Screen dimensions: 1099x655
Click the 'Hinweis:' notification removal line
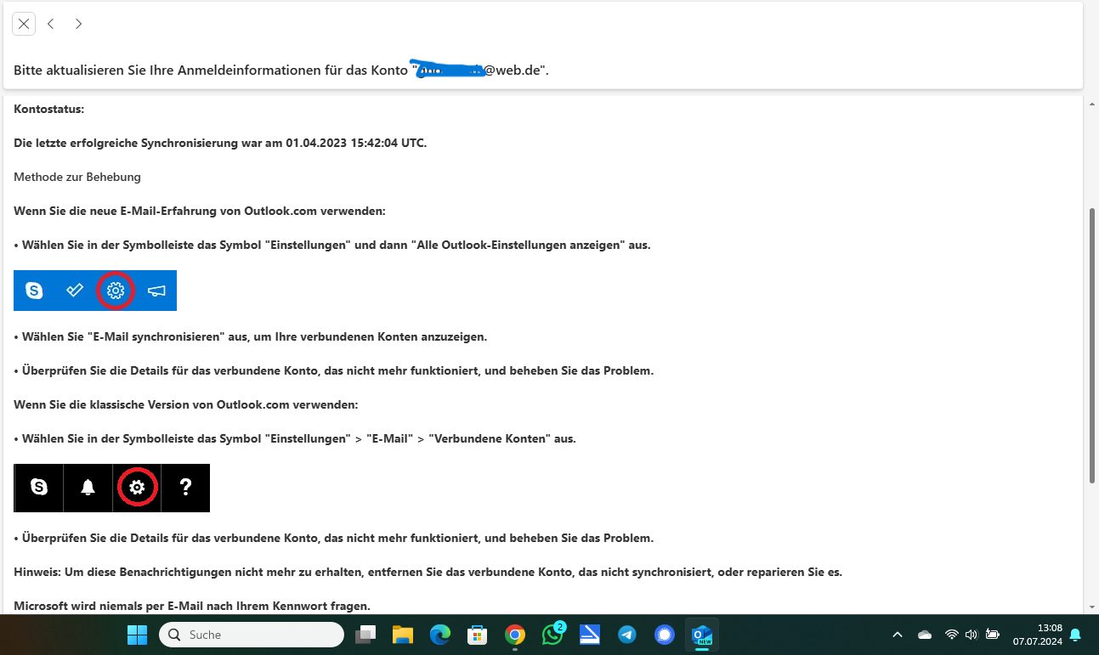pyautogui.click(x=428, y=572)
